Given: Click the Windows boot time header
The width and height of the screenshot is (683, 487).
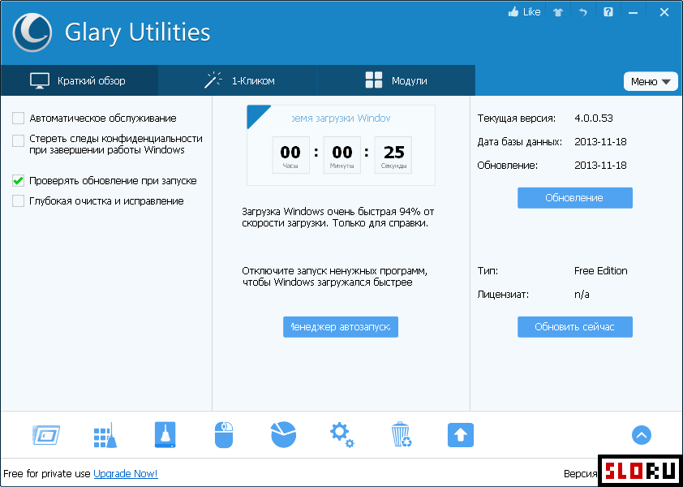Looking at the screenshot, I should point(341,119).
